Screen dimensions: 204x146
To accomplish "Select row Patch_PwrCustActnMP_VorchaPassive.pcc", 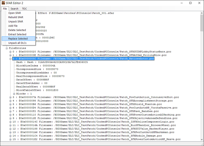I will coord(95,108).
